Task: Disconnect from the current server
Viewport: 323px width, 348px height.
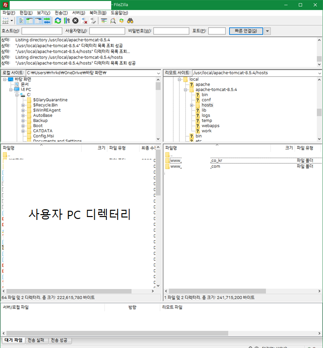Action: pyautogui.click(x=84, y=21)
